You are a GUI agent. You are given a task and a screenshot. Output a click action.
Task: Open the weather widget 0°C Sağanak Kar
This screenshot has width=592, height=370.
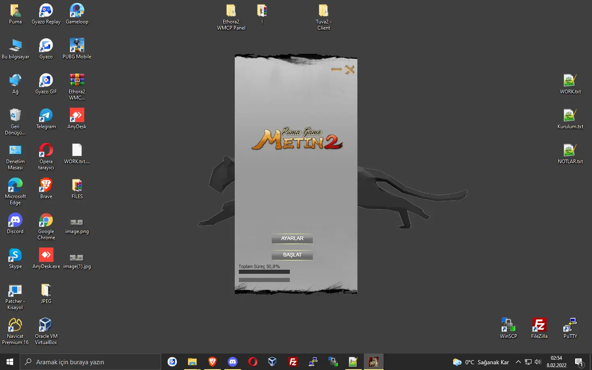pyautogui.click(x=481, y=362)
